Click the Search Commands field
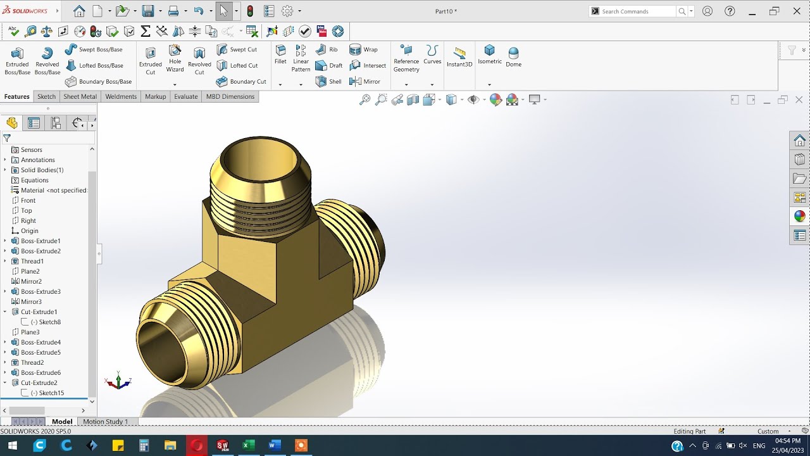 (637, 11)
